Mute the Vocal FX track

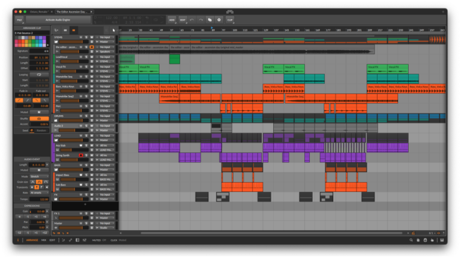(x=92, y=67)
